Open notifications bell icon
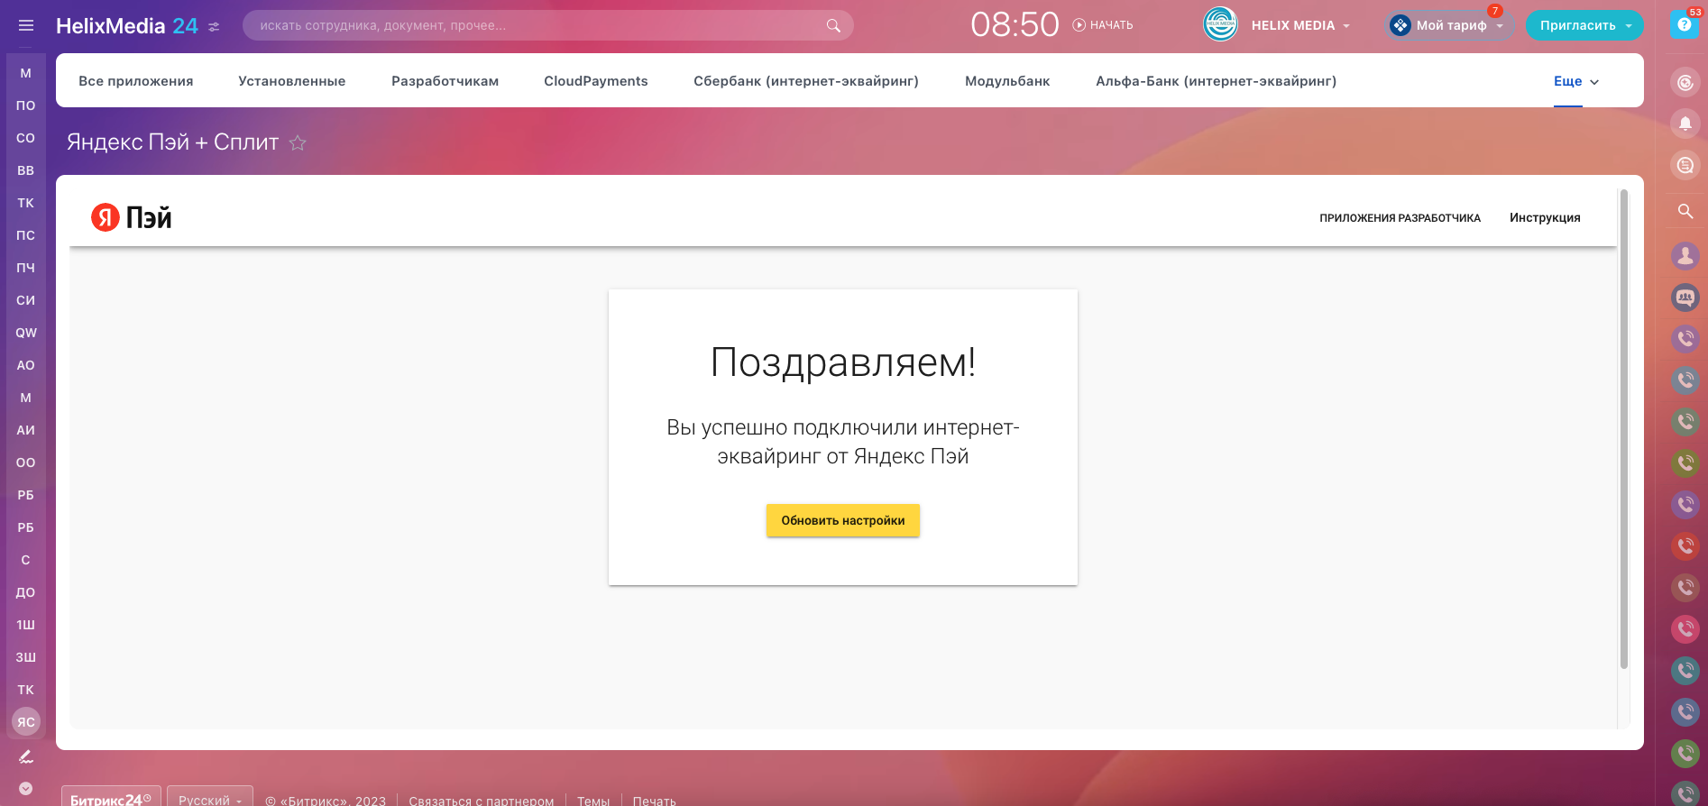The width and height of the screenshot is (1708, 806). pyautogui.click(x=1685, y=124)
